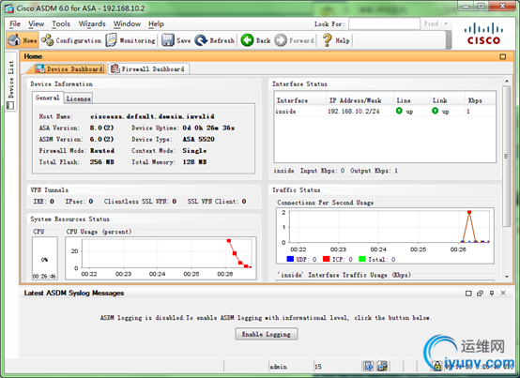Click the 'admin' user in status bar
Image resolution: width=520 pixels, height=378 pixels.
278,367
